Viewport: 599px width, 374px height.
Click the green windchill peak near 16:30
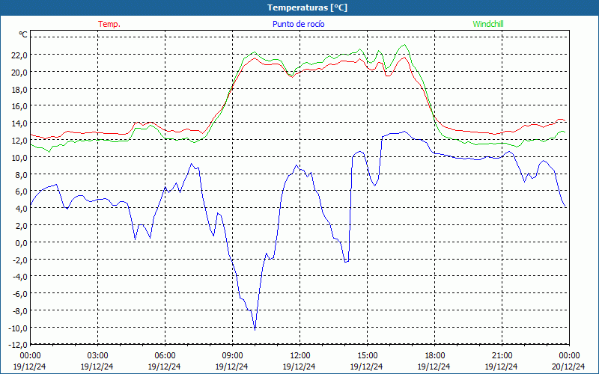pyautogui.click(x=404, y=45)
